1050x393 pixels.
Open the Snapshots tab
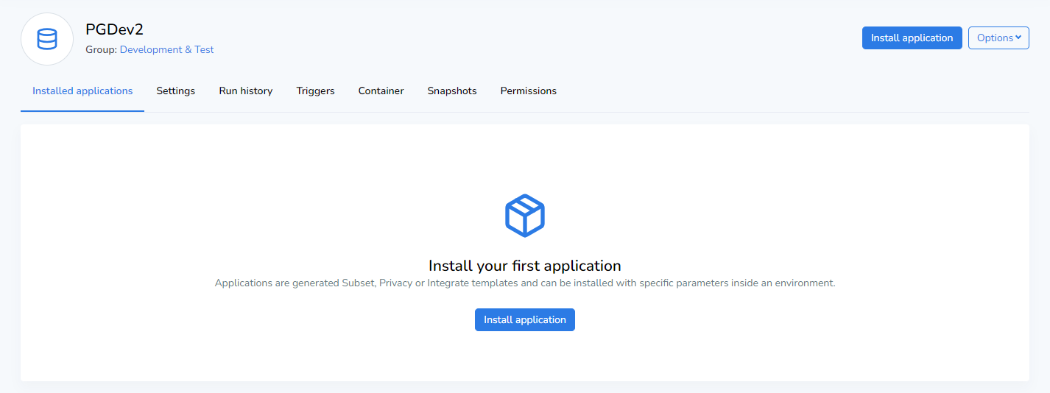pos(452,91)
